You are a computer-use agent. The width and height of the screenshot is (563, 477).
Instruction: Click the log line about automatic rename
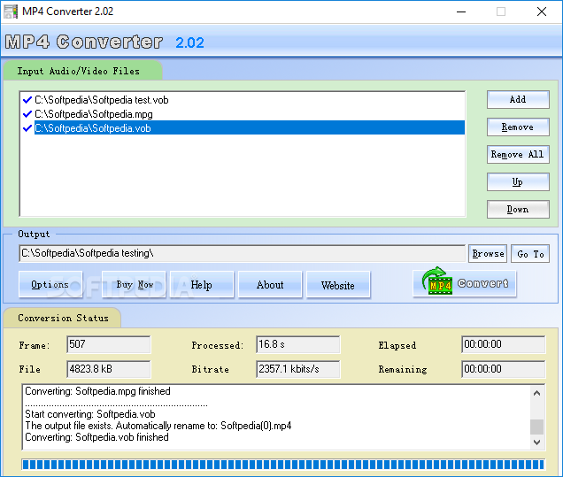click(x=158, y=426)
